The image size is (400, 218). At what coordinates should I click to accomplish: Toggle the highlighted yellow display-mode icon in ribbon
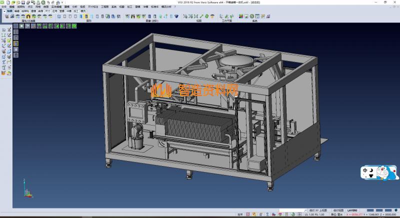coord(86,16)
